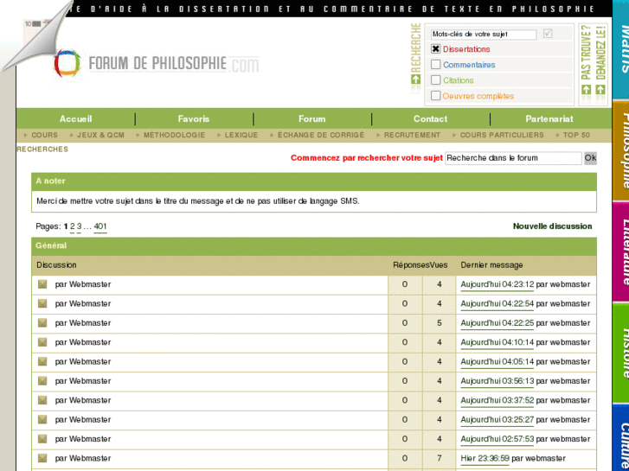Click the Citations green label
Screen dimensions: 629x471
click(458, 80)
